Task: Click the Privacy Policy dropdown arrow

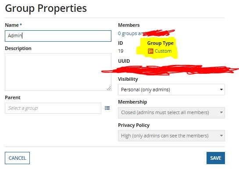Action: point(221,136)
